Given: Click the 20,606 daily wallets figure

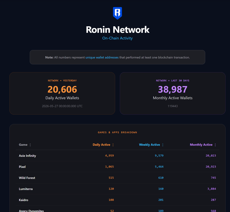Looking at the screenshot, I should coord(62,89).
